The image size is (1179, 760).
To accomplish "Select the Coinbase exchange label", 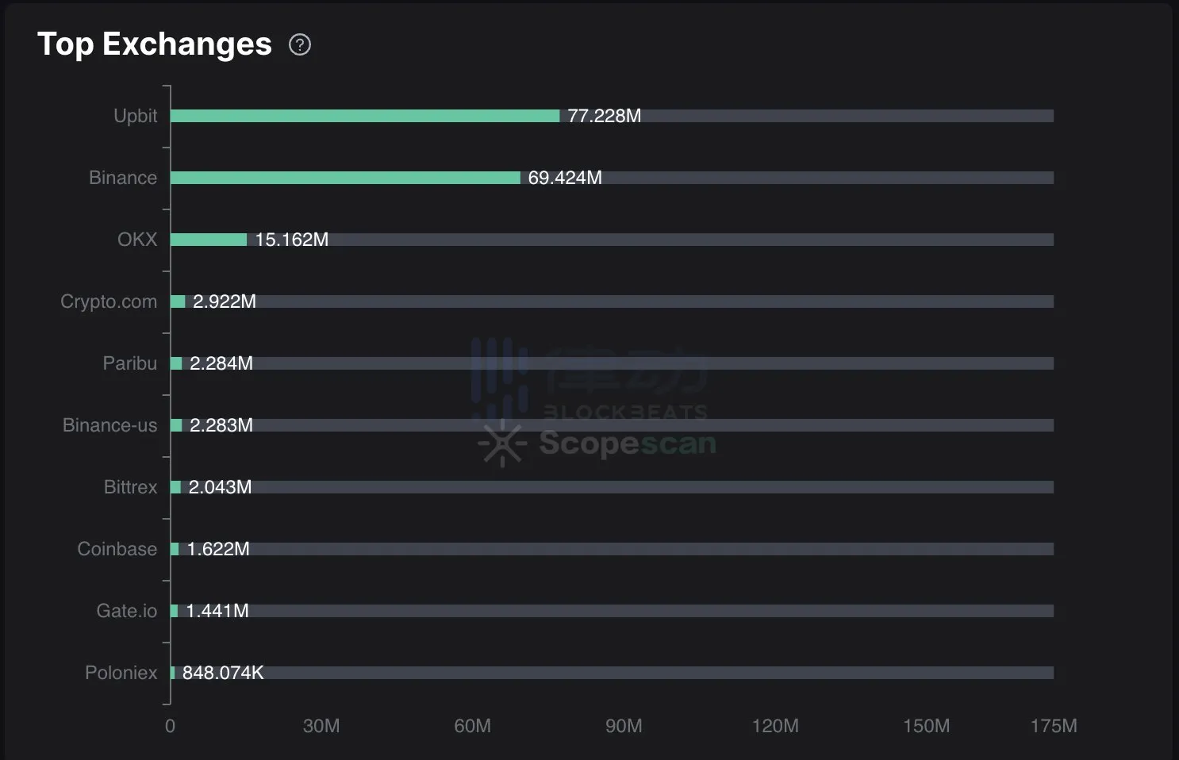I will (x=117, y=549).
